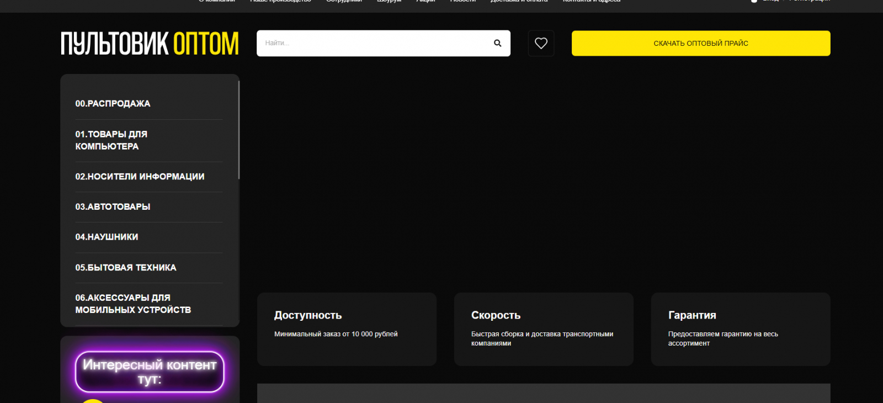Go to the Пультовик Оптом logo homepage
Image resolution: width=883 pixels, height=403 pixels.
coord(150,44)
